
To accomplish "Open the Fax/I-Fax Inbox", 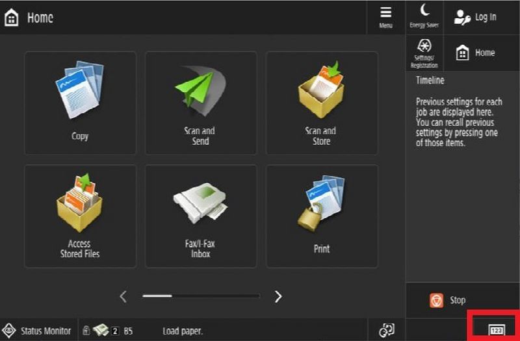I will (200, 216).
